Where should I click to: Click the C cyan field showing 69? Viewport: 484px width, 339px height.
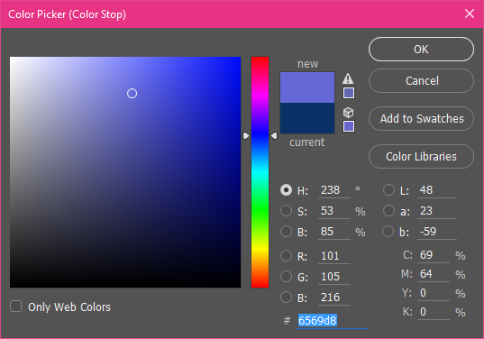434,255
